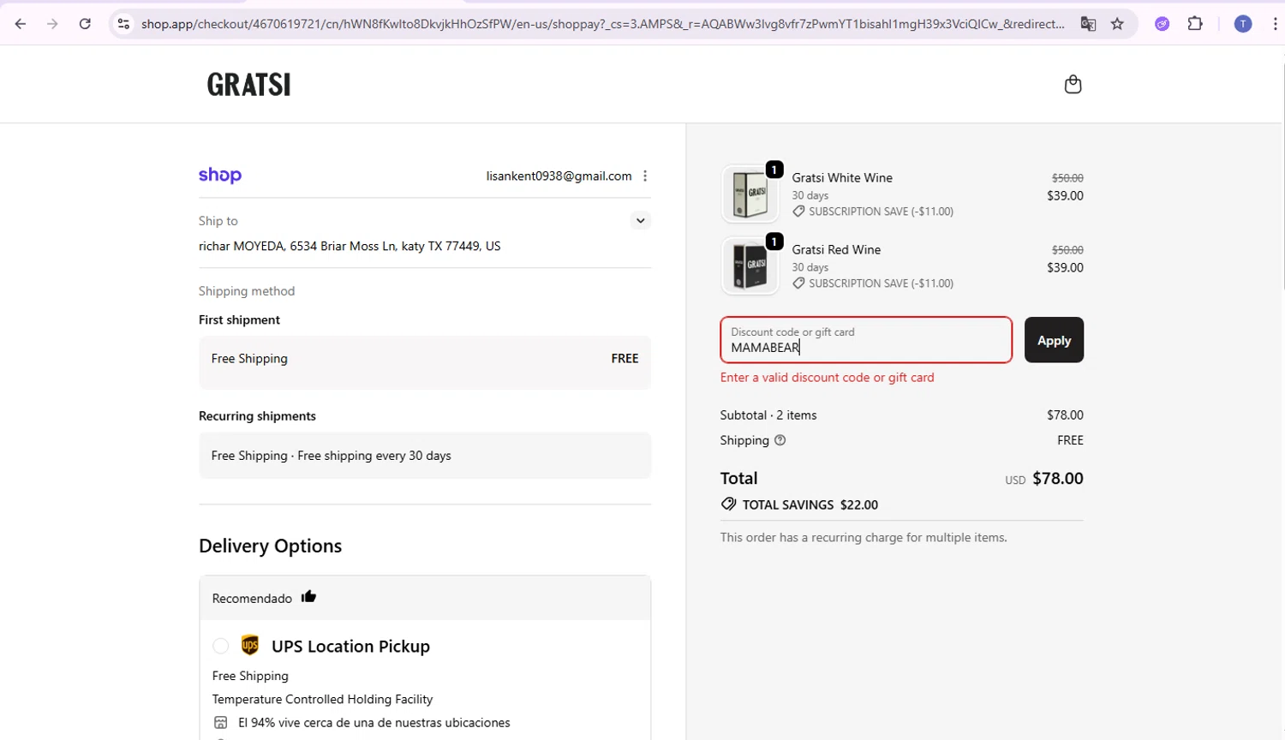Click the TOTAL SAVINGS $22.00 text

coord(810,504)
